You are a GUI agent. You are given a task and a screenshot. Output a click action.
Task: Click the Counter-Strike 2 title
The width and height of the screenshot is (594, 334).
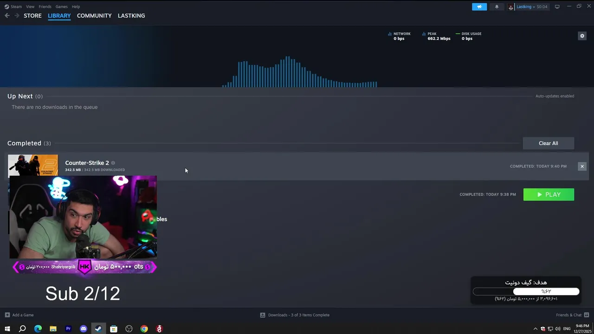click(87, 163)
